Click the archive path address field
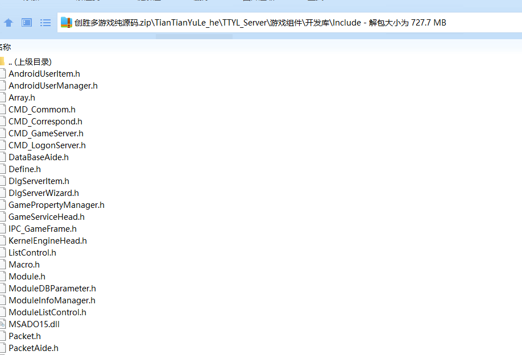Viewport: 522px width, 355px height. pyautogui.click(x=284, y=23)
